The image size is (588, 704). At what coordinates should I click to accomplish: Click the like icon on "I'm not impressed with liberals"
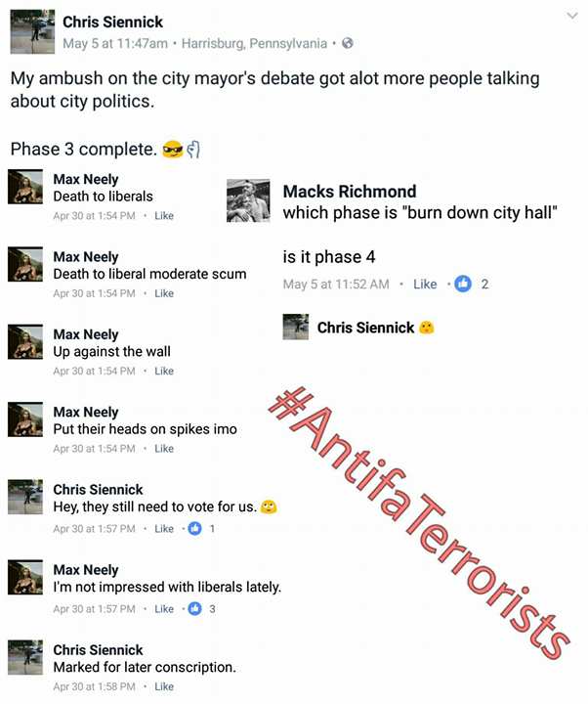[x=194, y=609]
